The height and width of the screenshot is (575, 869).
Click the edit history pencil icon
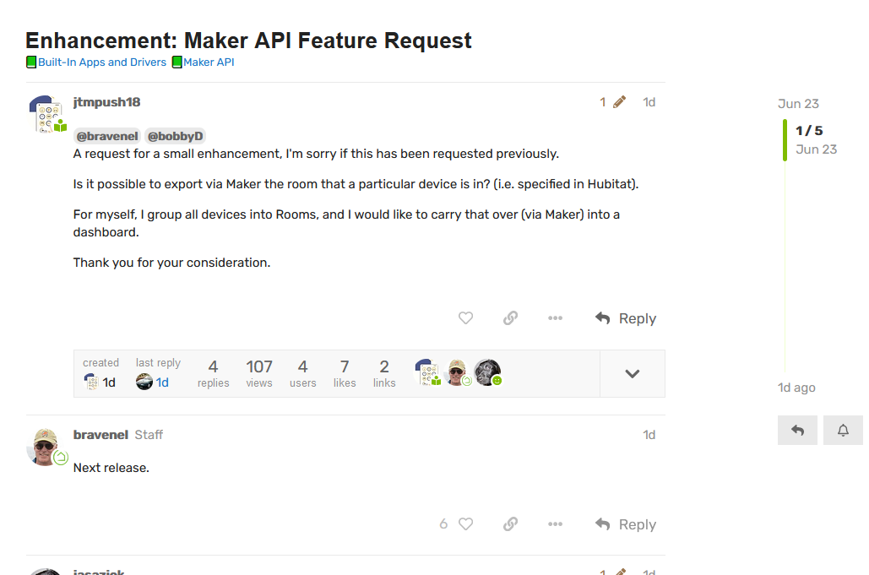click(619, 102)
